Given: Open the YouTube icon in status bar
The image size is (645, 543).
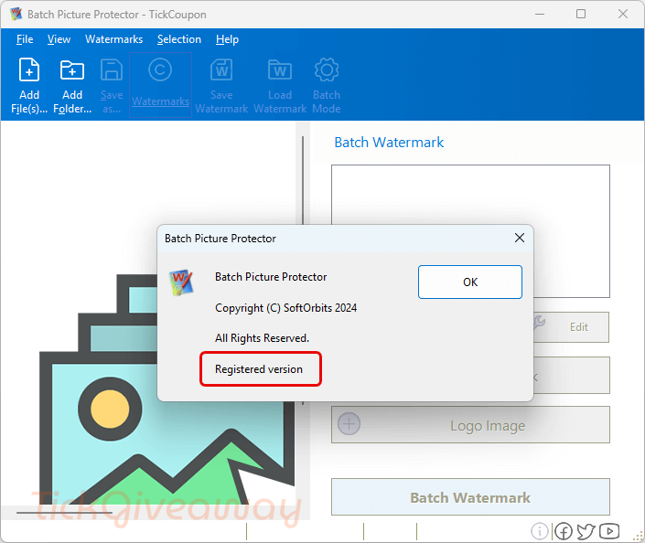Looking at the screenshot, I should pos(609,531).
